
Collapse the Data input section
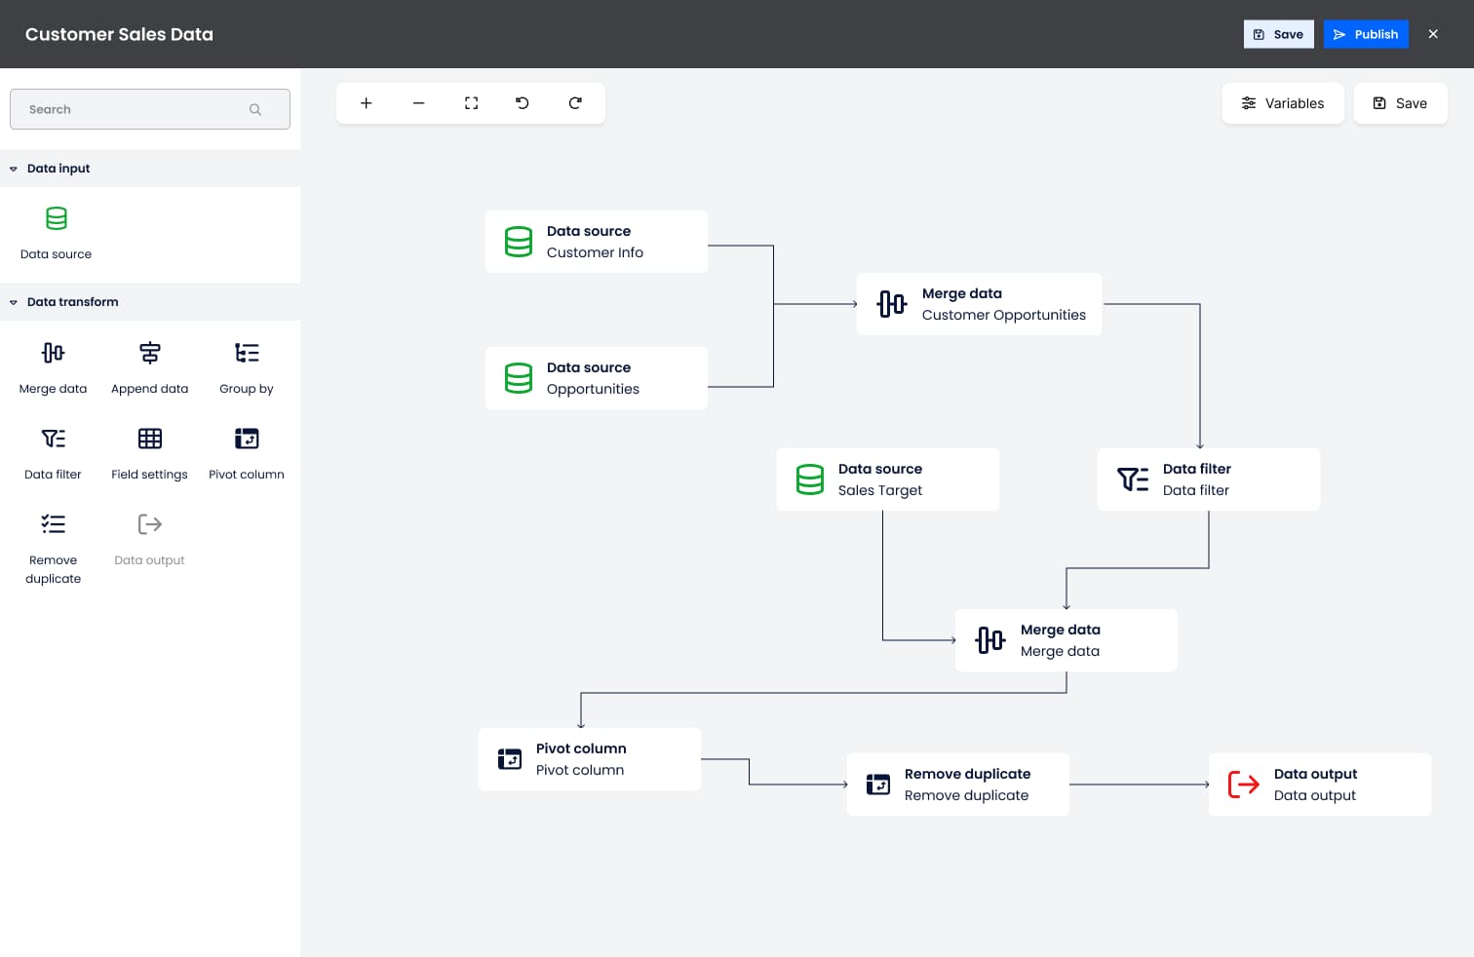pyautogui.click(x=13, y=168)
